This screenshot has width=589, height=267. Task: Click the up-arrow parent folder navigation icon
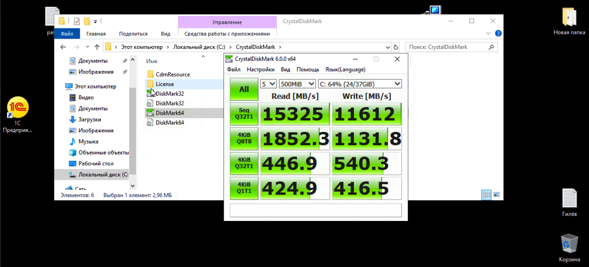pyautogui.click(x=97, y=47)
